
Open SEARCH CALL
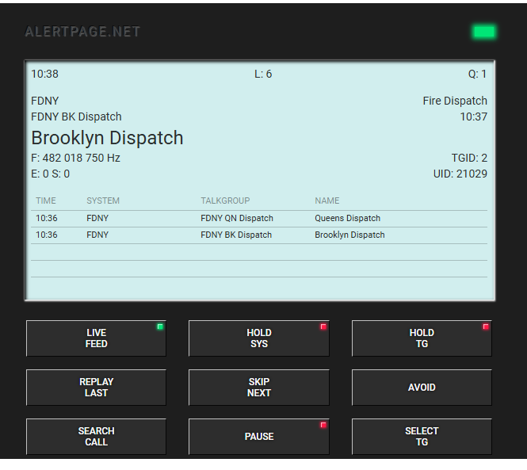click(96, 437)
